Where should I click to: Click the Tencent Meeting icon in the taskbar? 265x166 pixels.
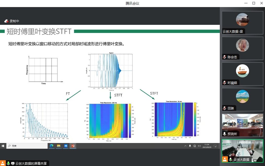tap(66, 146)
